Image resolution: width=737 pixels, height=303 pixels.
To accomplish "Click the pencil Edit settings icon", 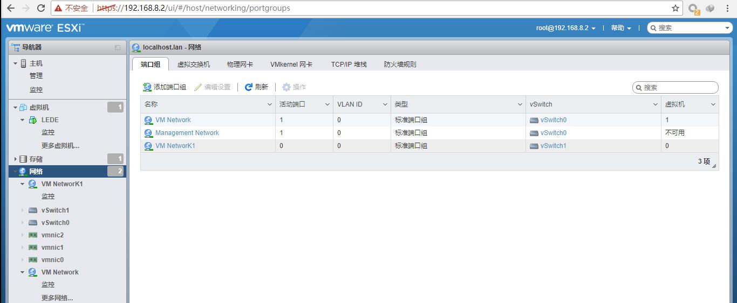I will click(198, 87).
